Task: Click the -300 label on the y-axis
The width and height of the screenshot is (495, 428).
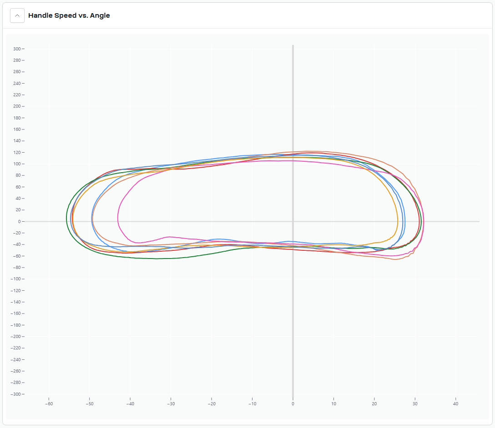Action: pos(15,394)
